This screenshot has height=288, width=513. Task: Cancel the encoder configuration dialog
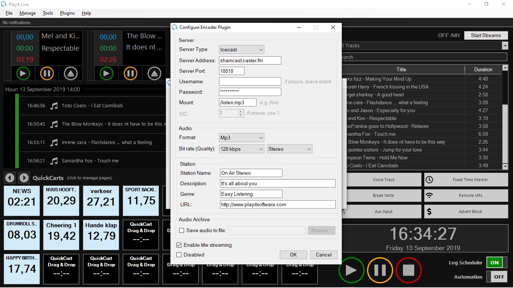(324, 255)
